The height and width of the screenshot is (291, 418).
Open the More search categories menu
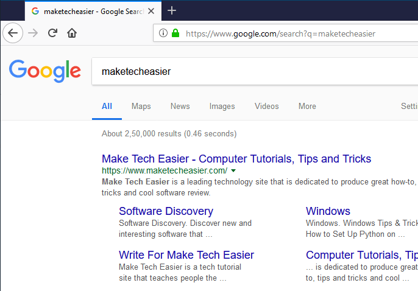[x=307, y=106]
